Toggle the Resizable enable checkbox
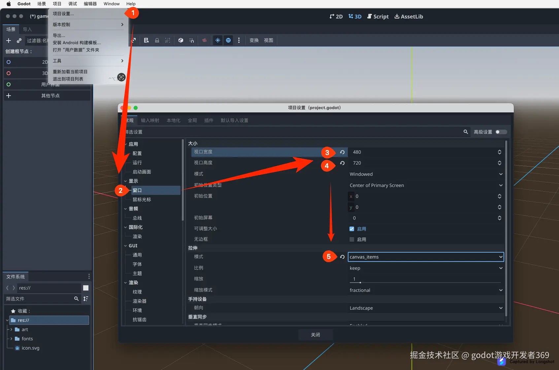Image resolution: width=559 pixels, height=370 pixels. pos(352,229)
